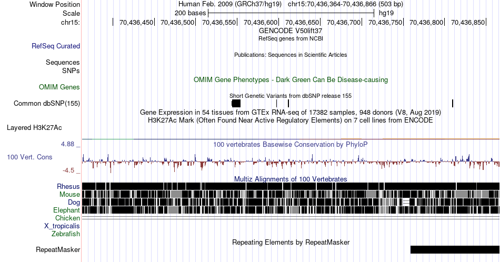Image resolution: width=500 pixels, height=262 pixels.
Task: Click the Rhesus alignment black bar
Action: click(291, 186)
